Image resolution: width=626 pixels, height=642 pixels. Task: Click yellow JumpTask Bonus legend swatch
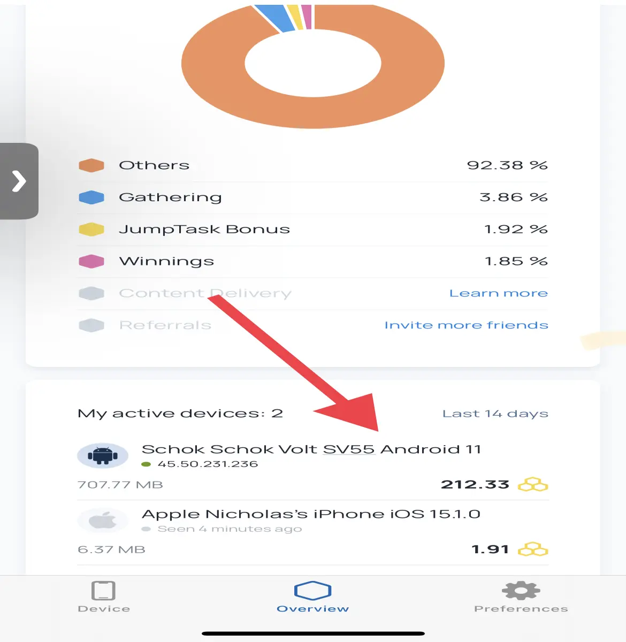(91, 230)
